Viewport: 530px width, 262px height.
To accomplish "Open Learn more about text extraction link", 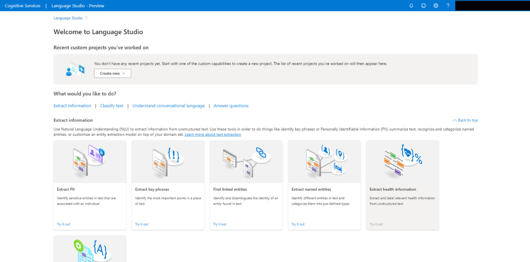I will [213, 134].
